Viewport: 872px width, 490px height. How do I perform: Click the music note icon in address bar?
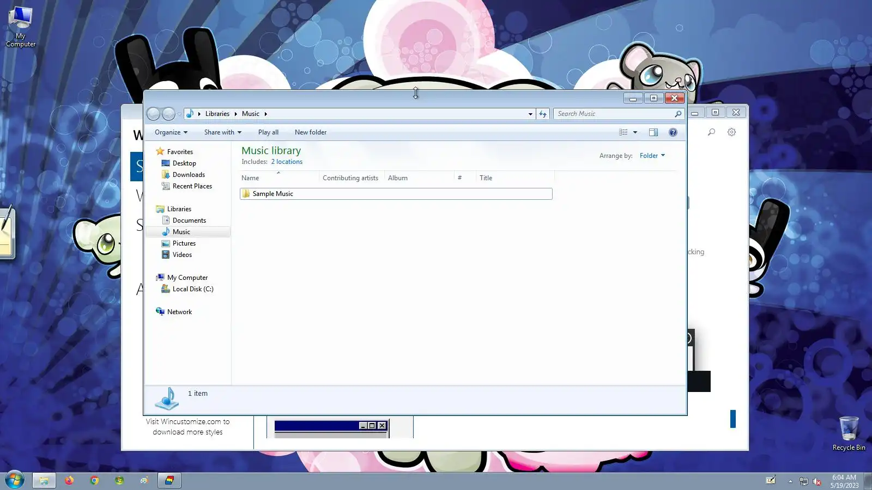190,114
